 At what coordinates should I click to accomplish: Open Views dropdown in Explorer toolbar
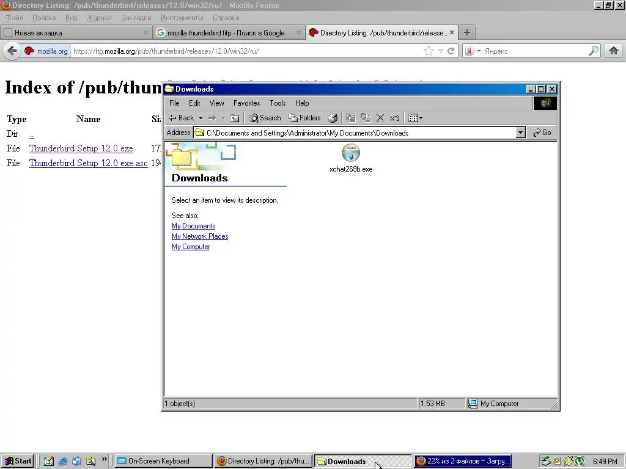pos(415,118)
